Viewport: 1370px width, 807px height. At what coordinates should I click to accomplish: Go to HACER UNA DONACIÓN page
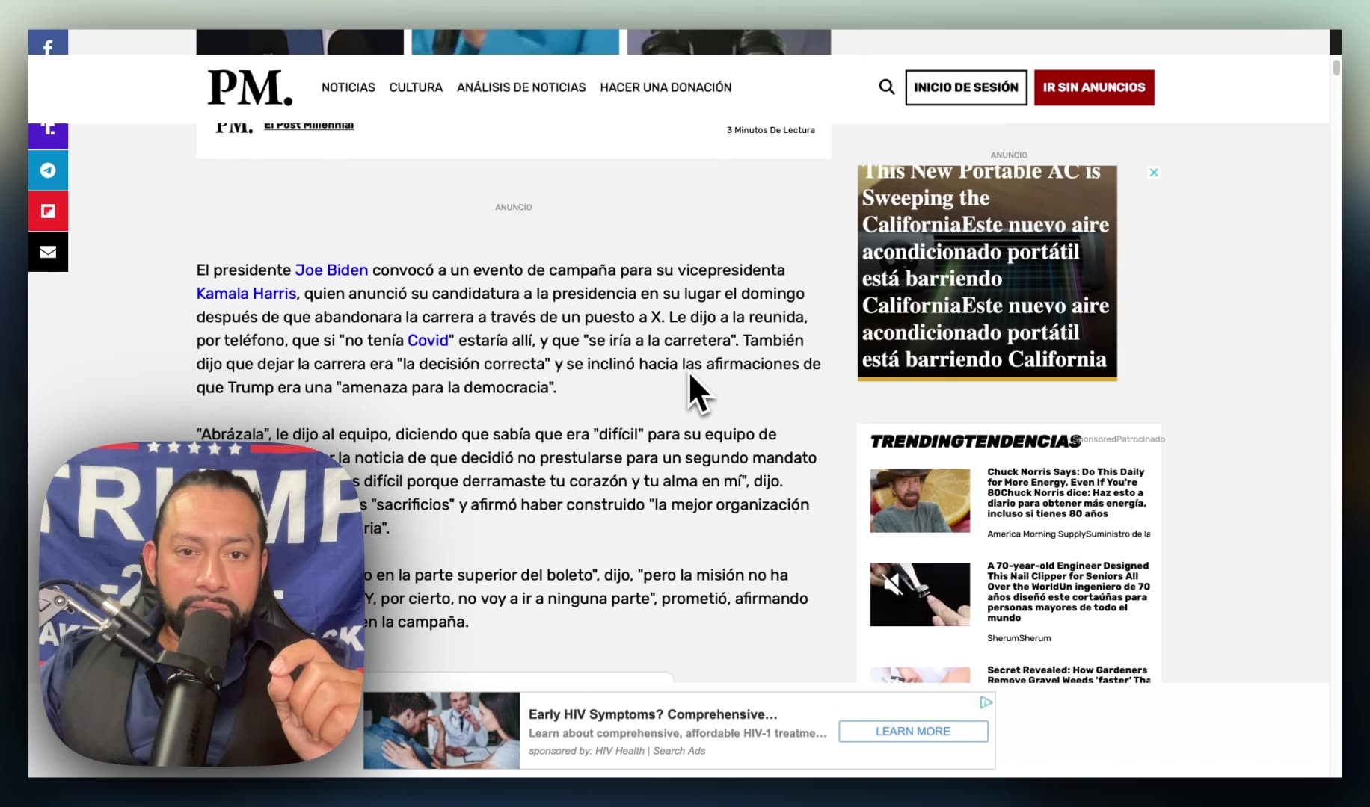tap(666, 87)
